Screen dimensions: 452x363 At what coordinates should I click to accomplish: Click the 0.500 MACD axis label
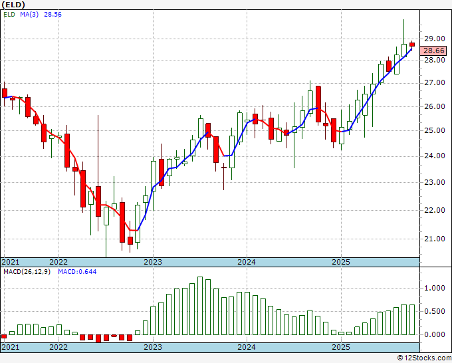click(x=435, y=311)
